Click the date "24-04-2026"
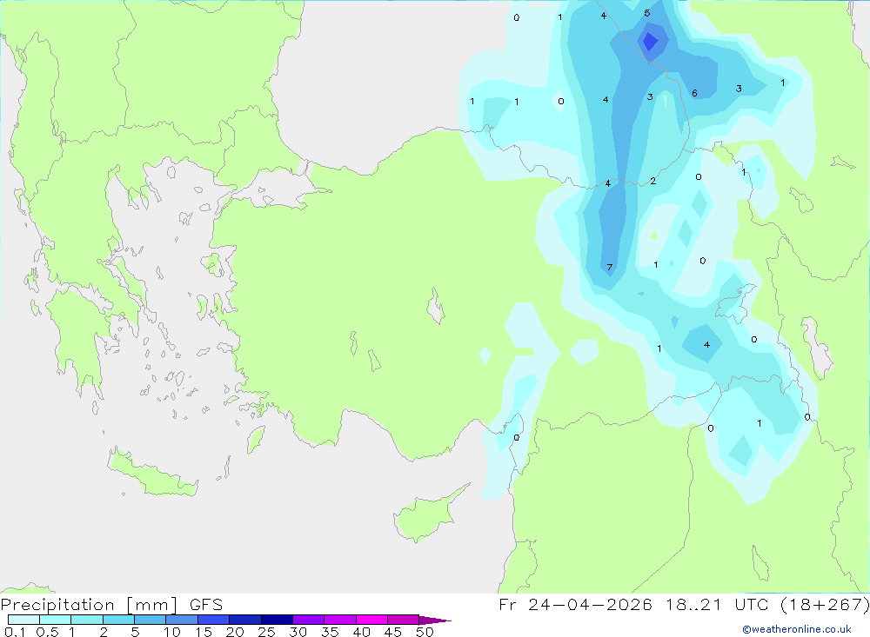This screenshot has width=870, height=637. click(590, 604)
